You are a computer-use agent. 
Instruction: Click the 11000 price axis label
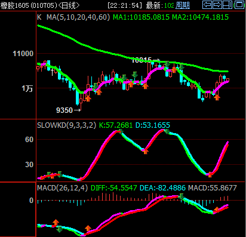(x=23, y=54)
